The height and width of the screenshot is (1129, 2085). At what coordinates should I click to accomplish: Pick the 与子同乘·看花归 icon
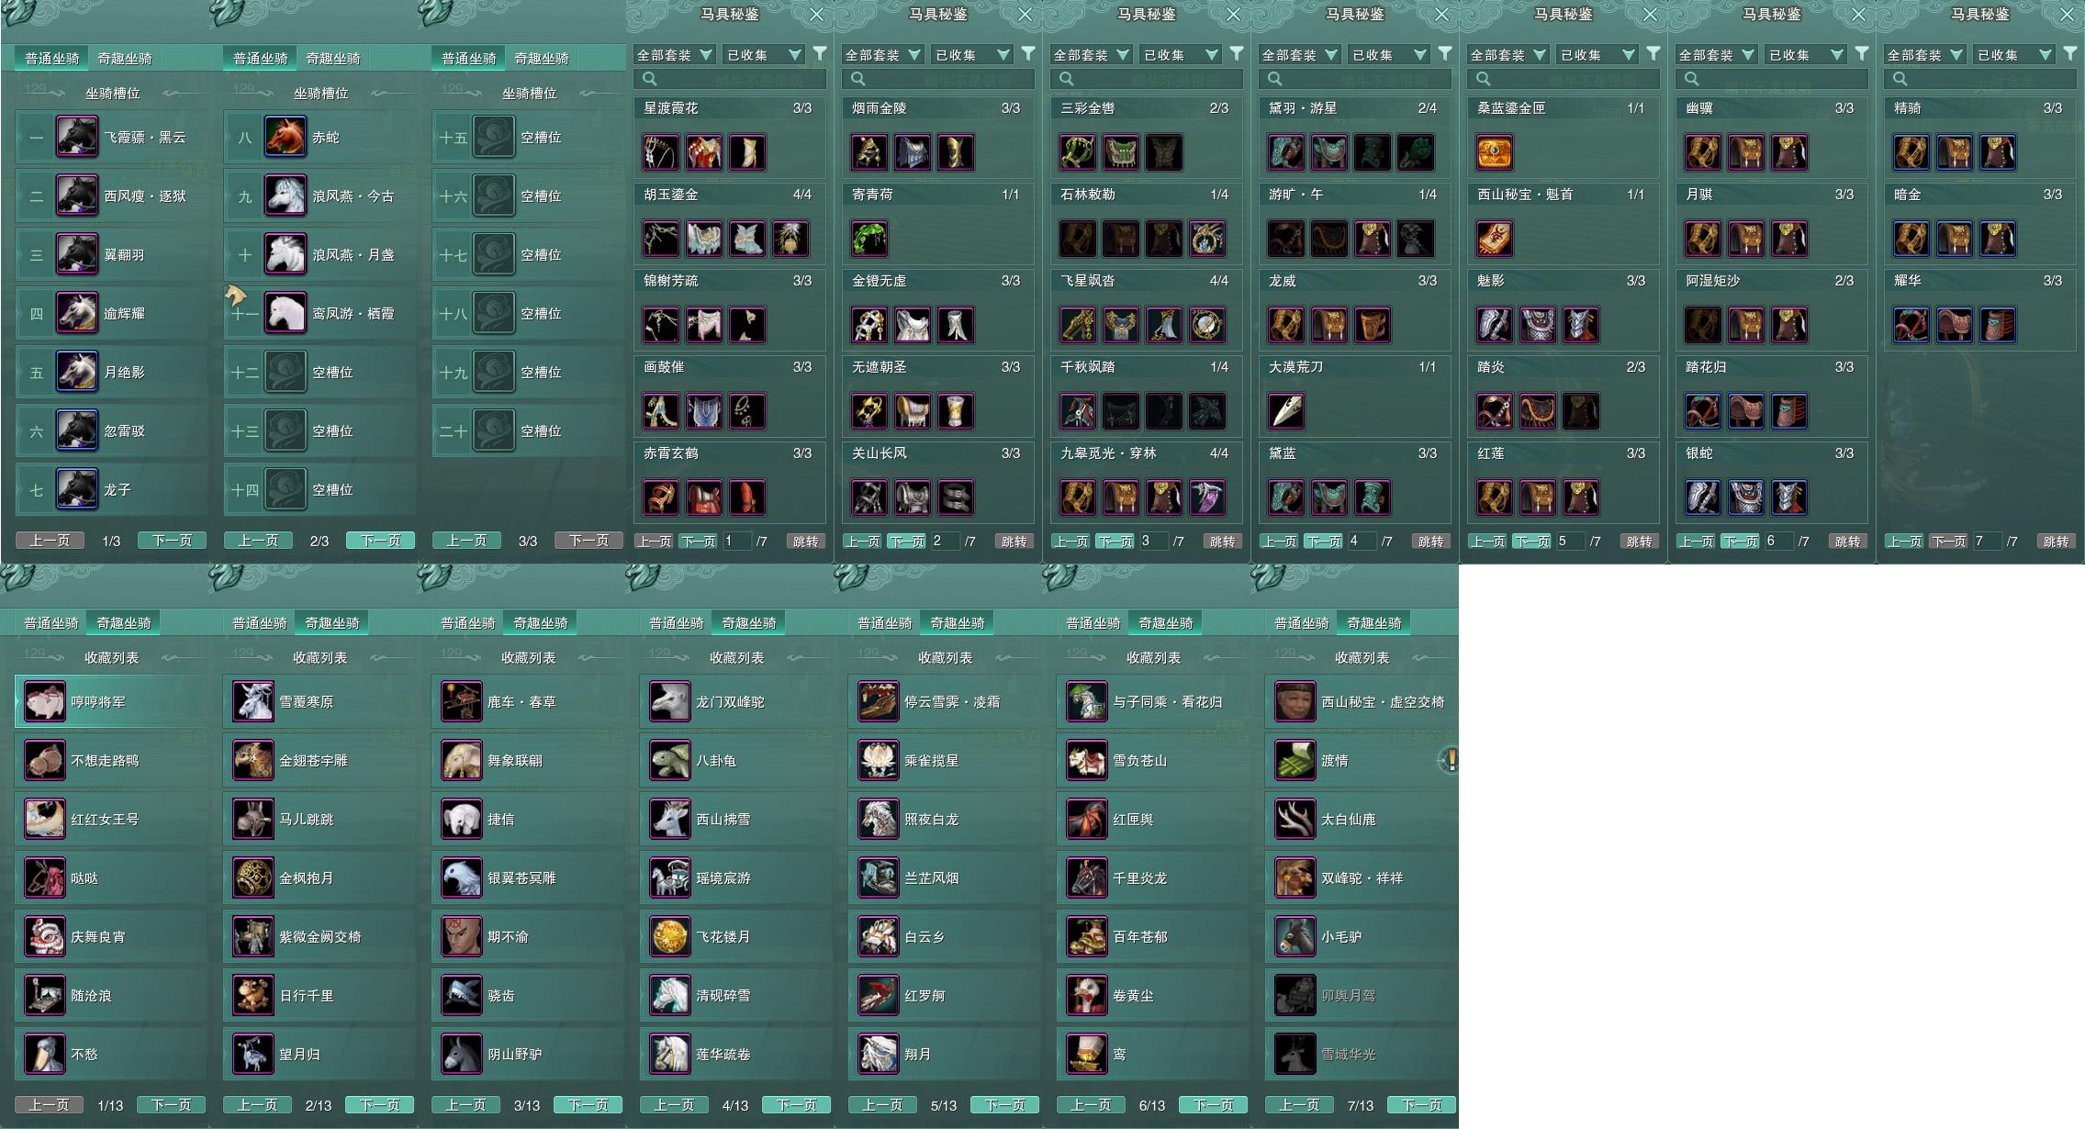click(1087, 701)
